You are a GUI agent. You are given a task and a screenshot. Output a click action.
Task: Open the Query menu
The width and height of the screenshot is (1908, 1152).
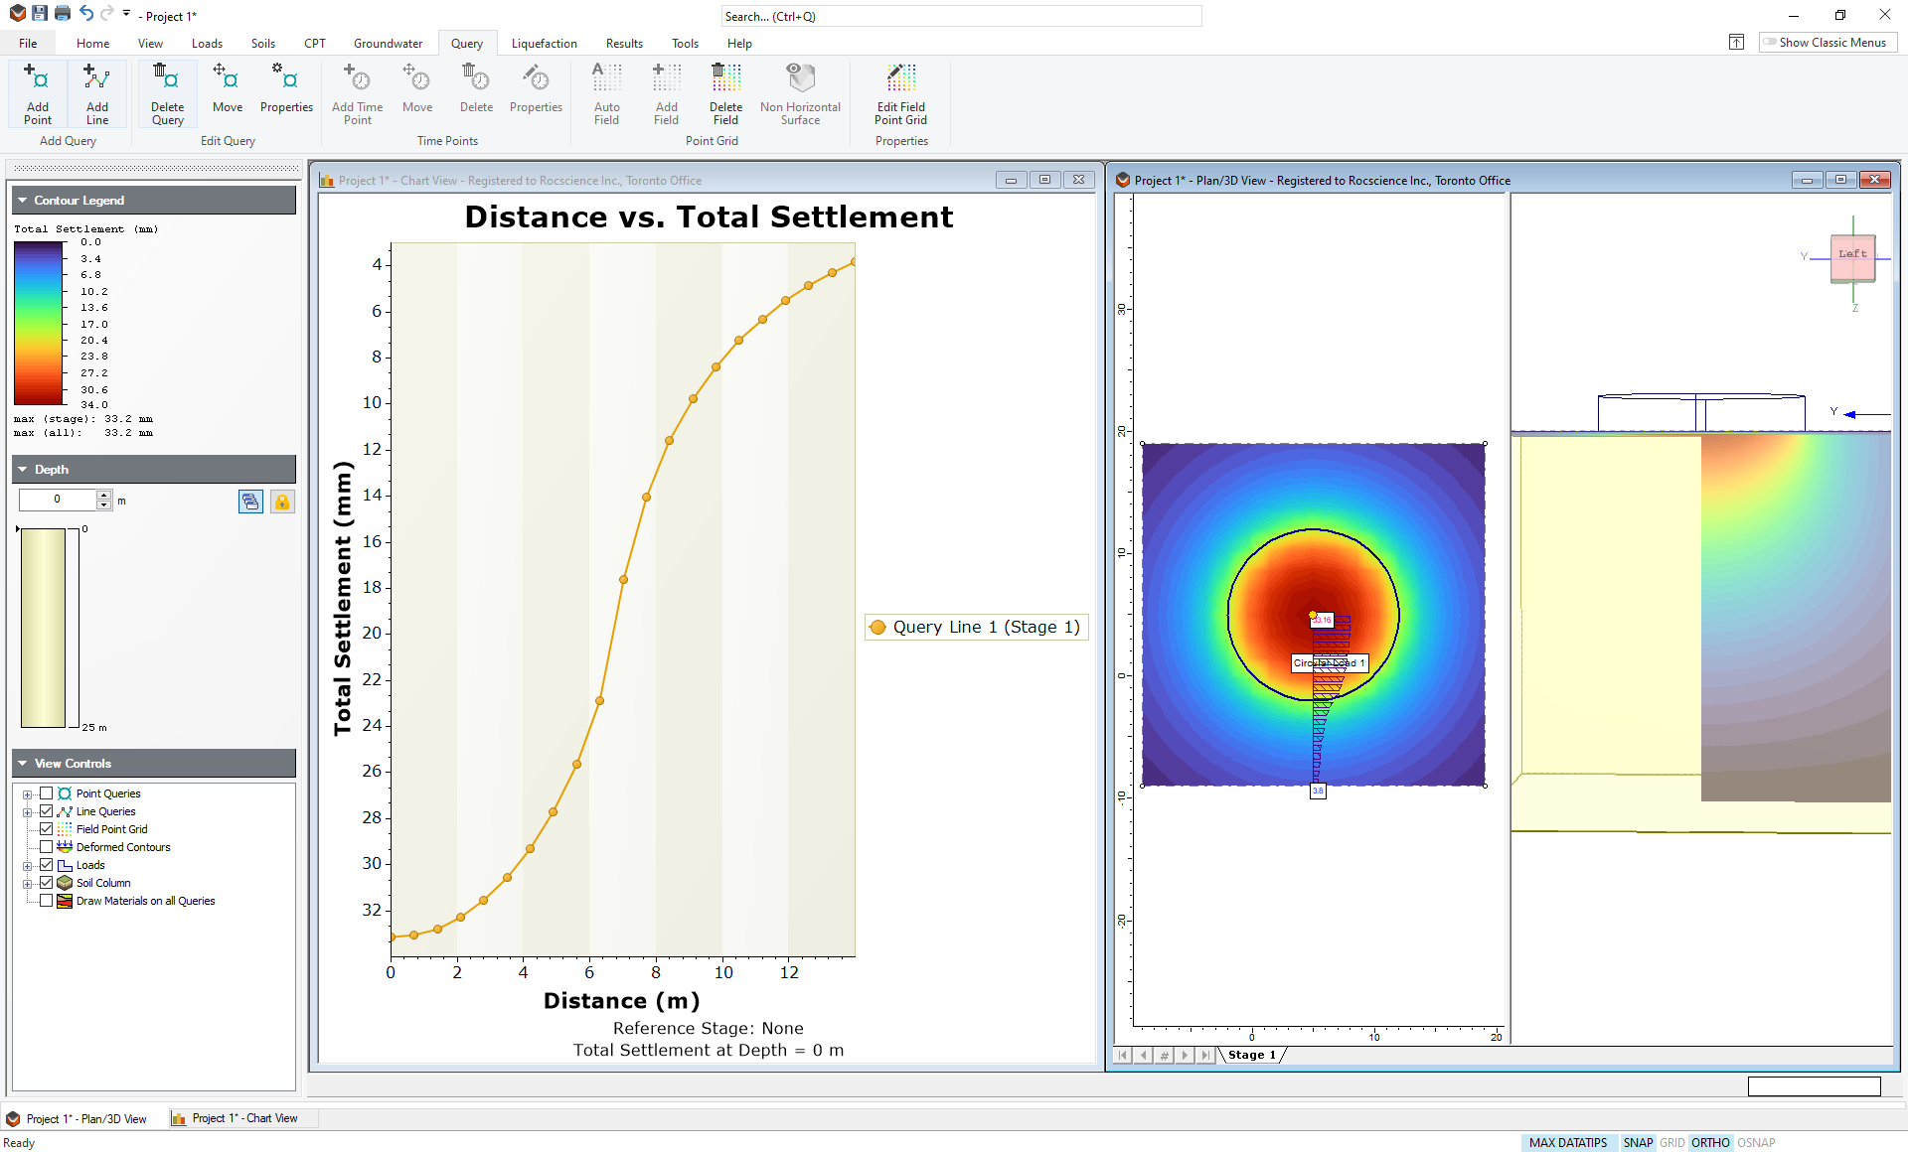(x=465, y=43)
